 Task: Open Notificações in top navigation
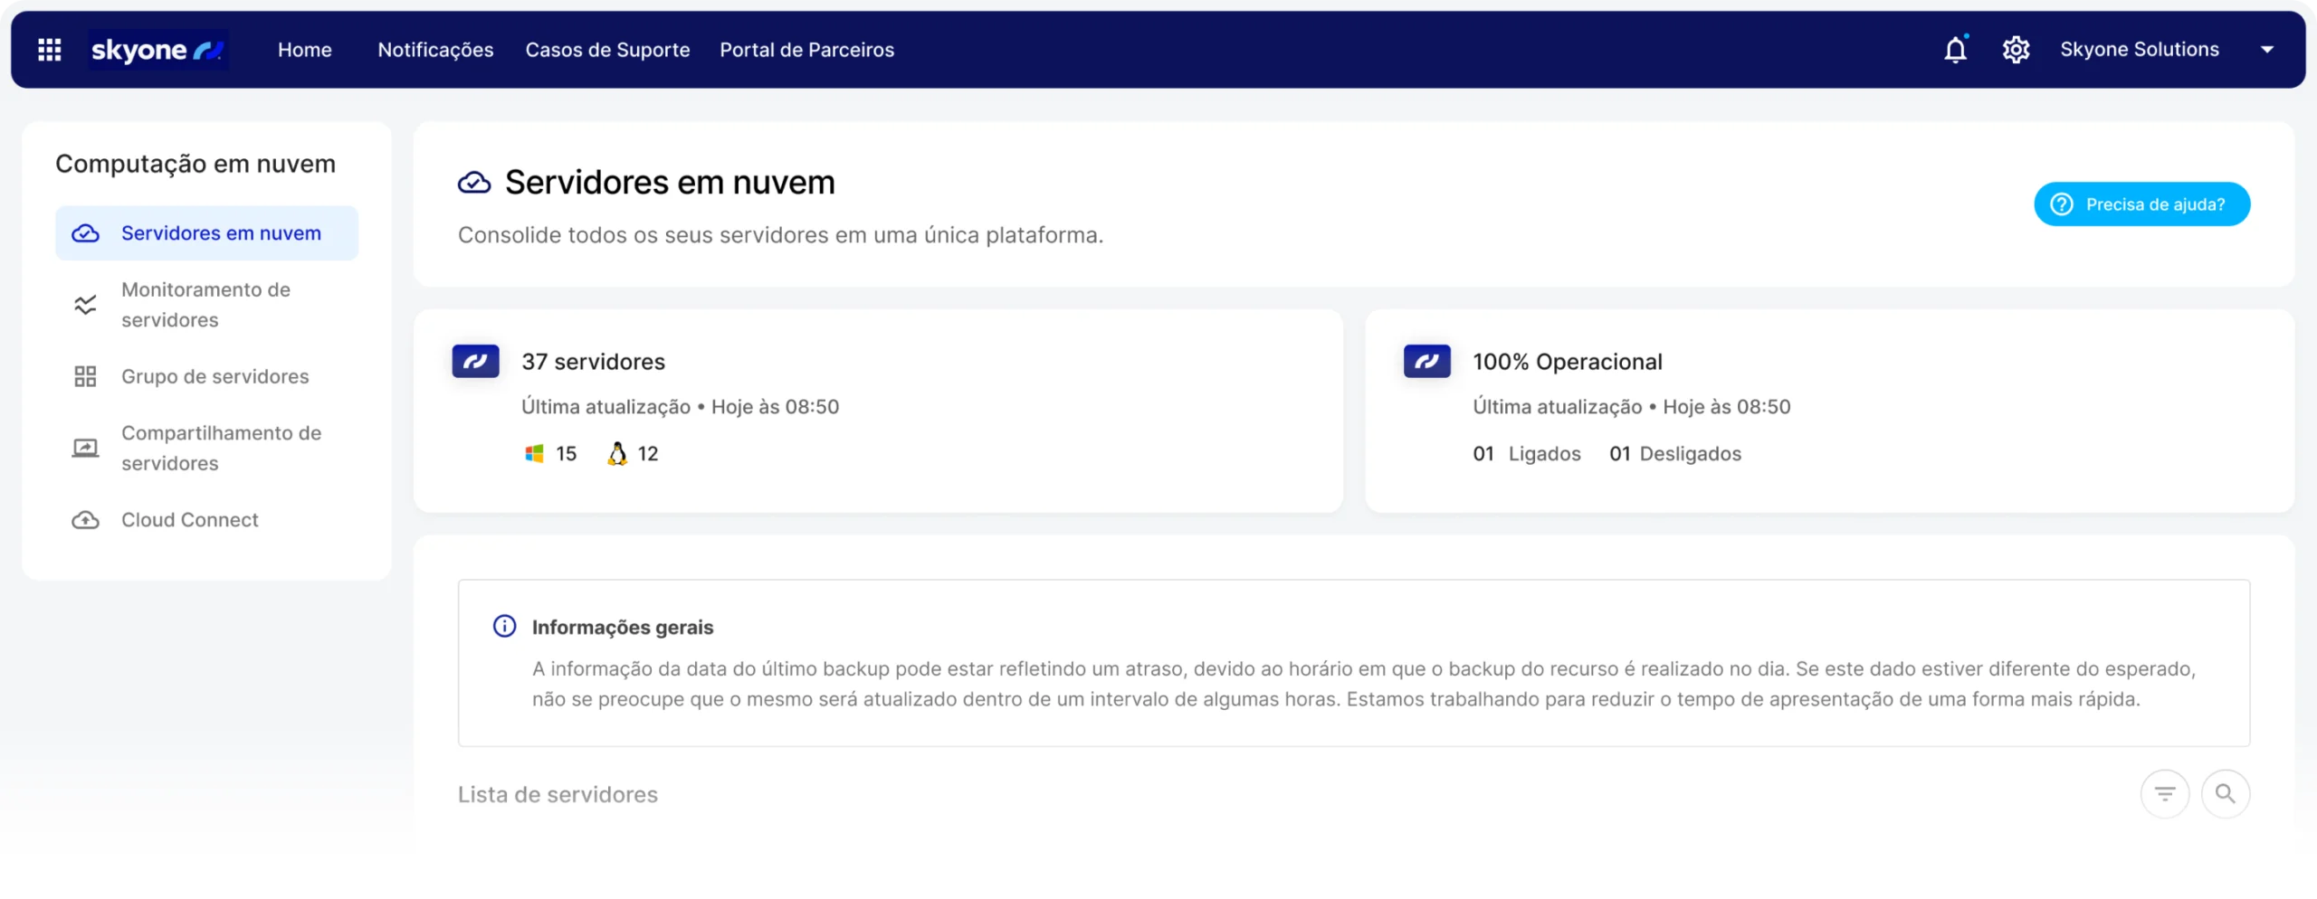pos(435,50)
